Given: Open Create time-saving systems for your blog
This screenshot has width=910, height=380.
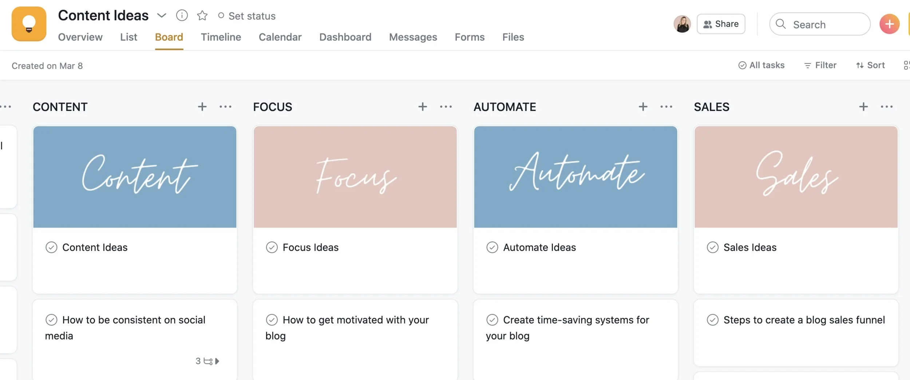Looking at the screenshot, I should [x=567, y=328].
